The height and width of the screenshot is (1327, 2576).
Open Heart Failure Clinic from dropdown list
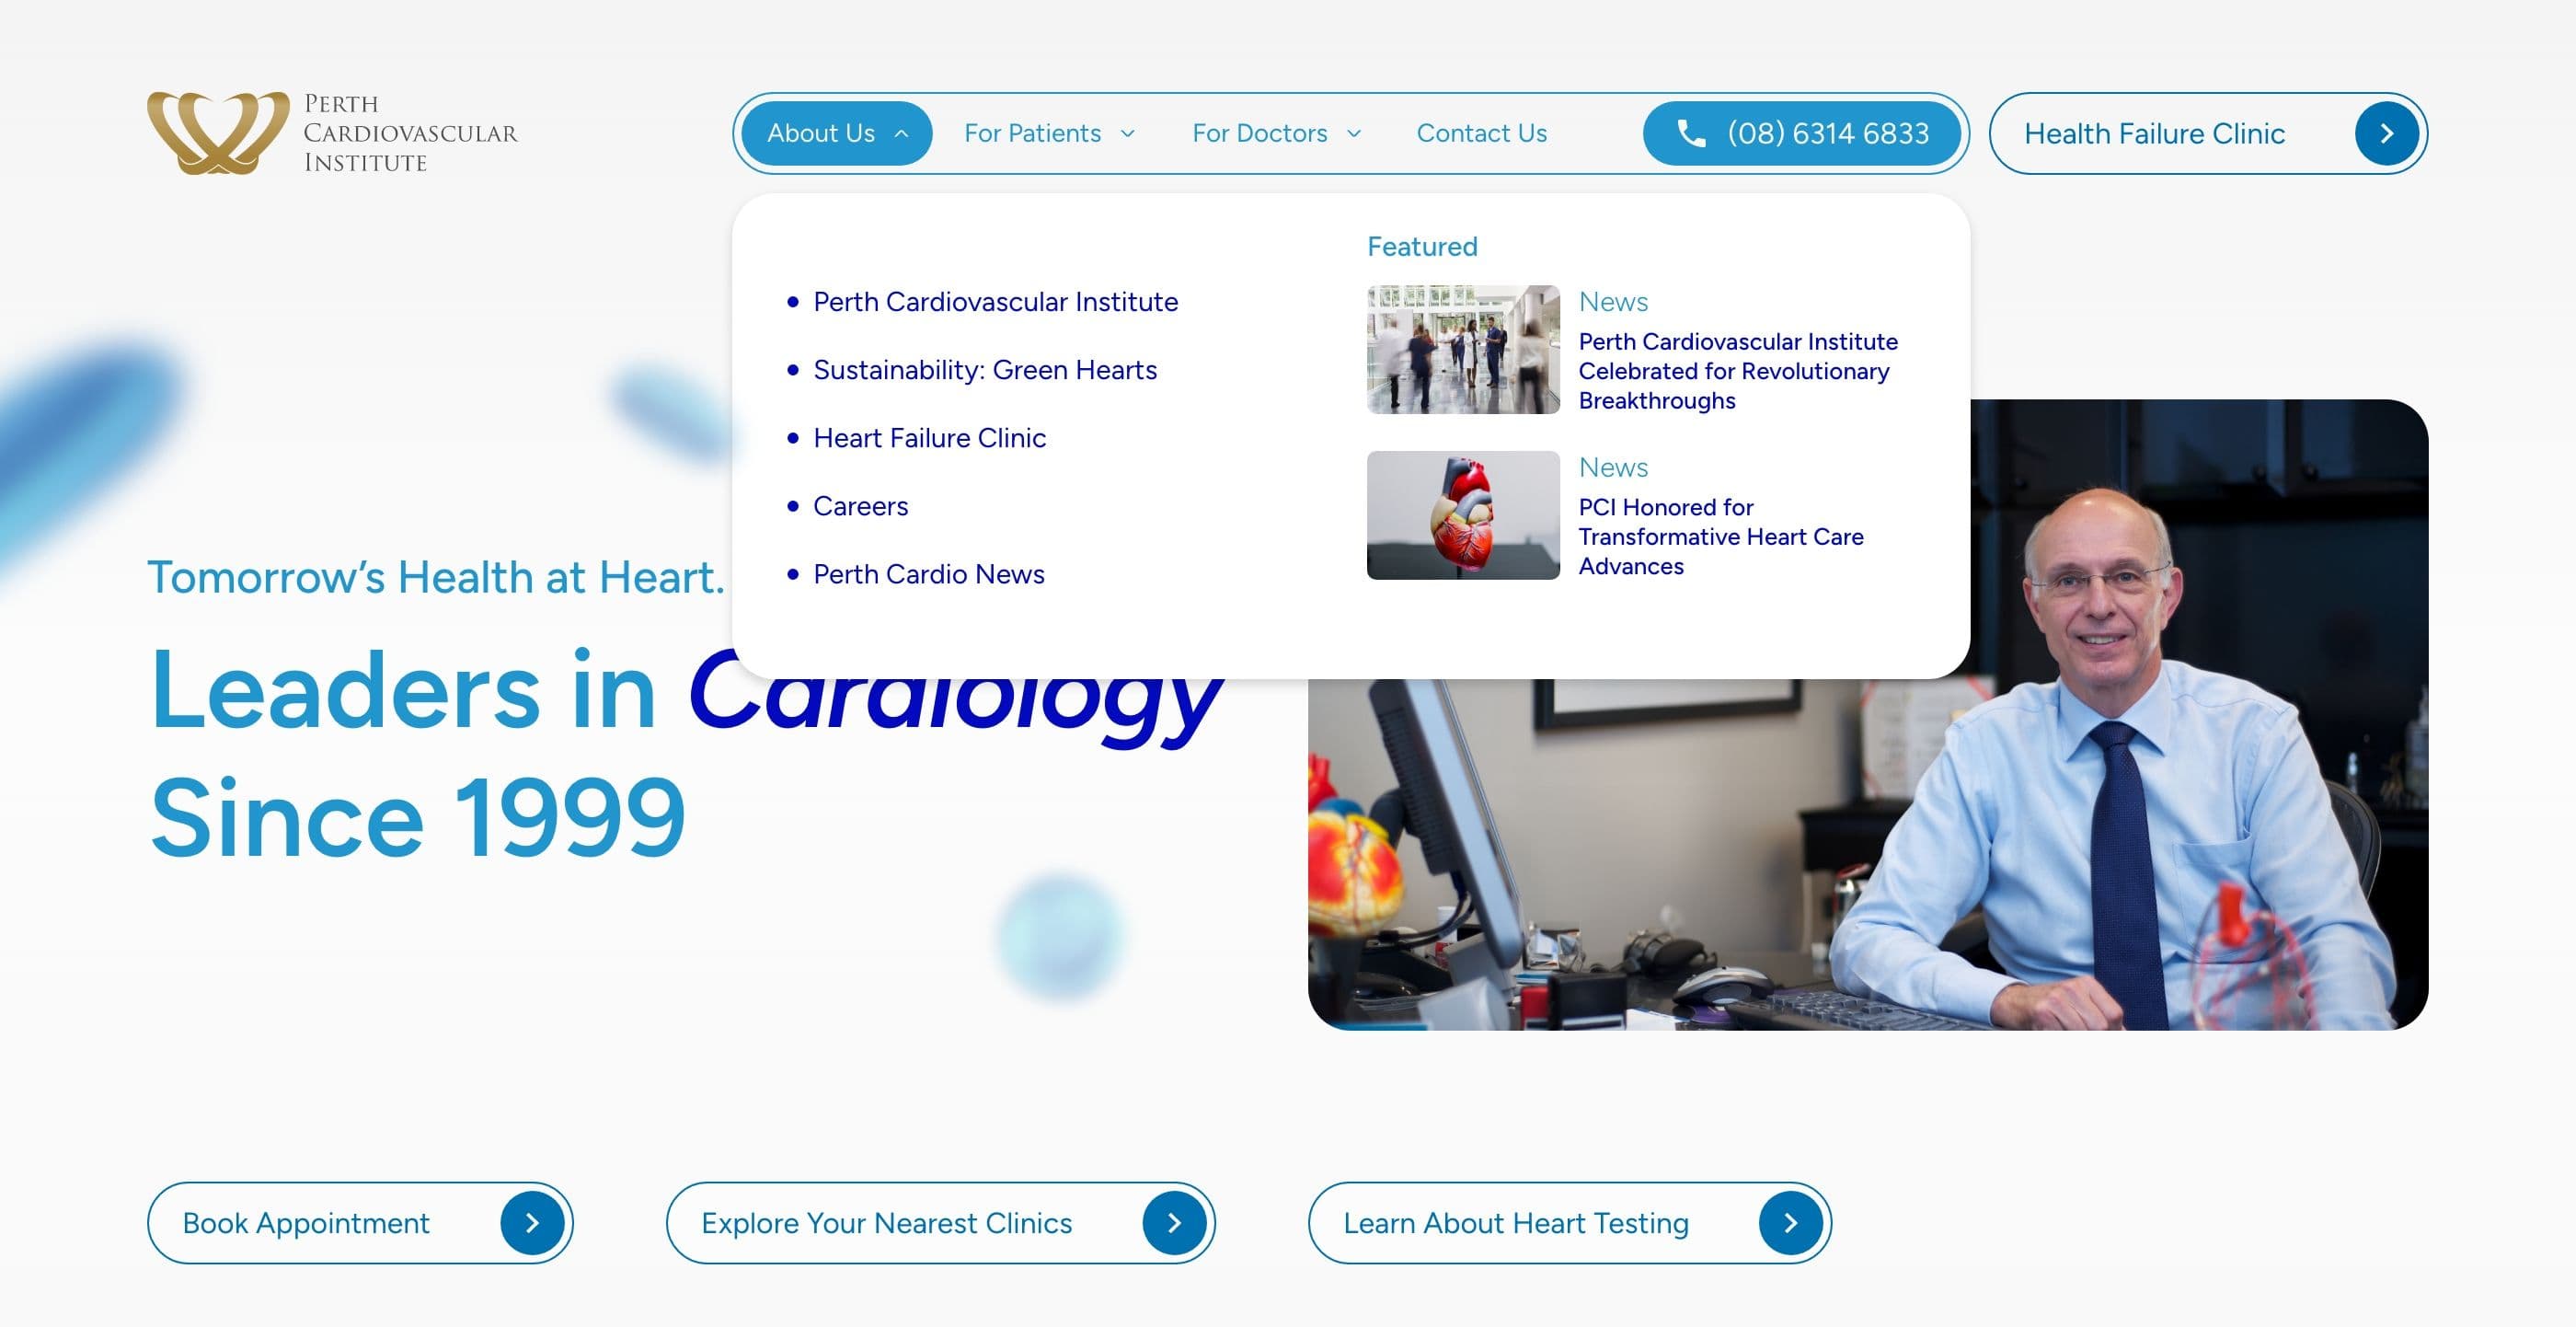[929, 438]
